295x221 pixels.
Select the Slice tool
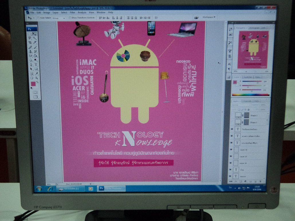[35, 43]
